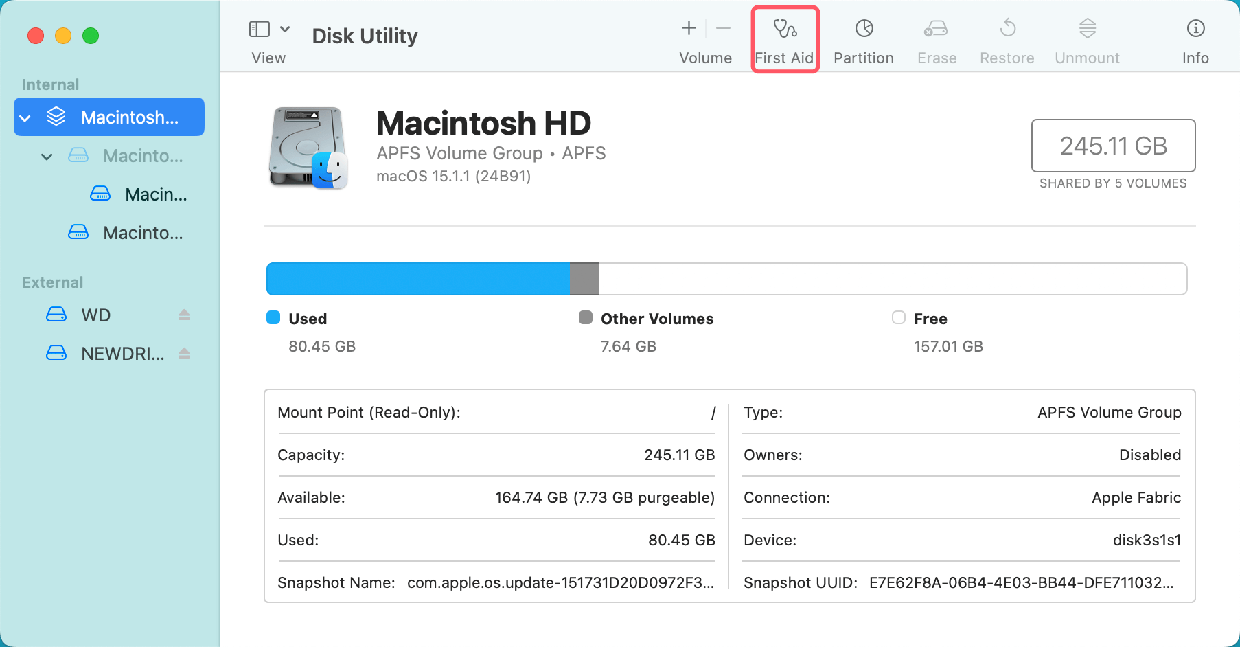Viewport: 1240px width, 647px height.
Task: Select the Free space legend circle
Action: [x=898, y=318]
